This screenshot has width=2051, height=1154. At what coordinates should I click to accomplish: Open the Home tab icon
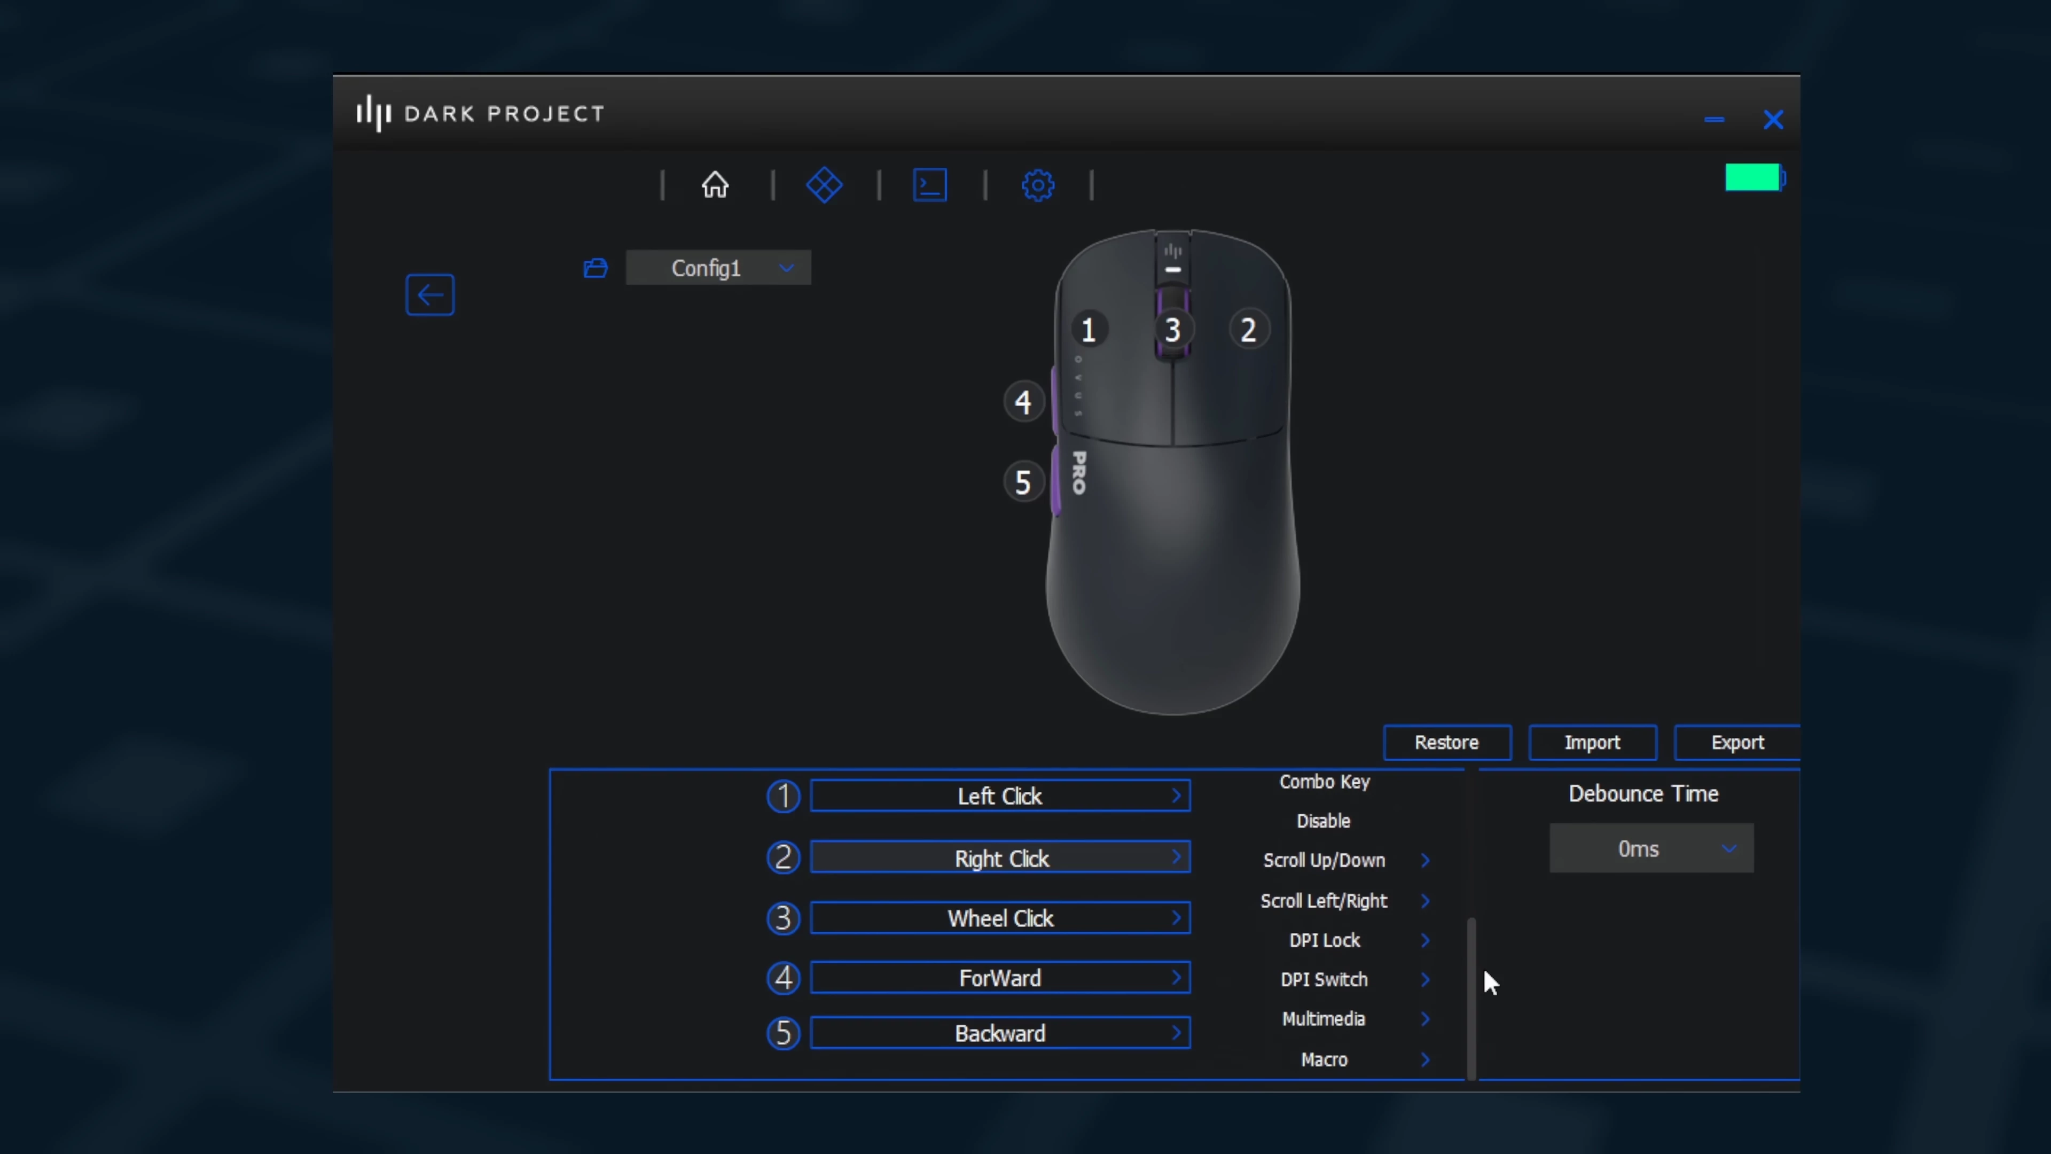tap(714, 185)
